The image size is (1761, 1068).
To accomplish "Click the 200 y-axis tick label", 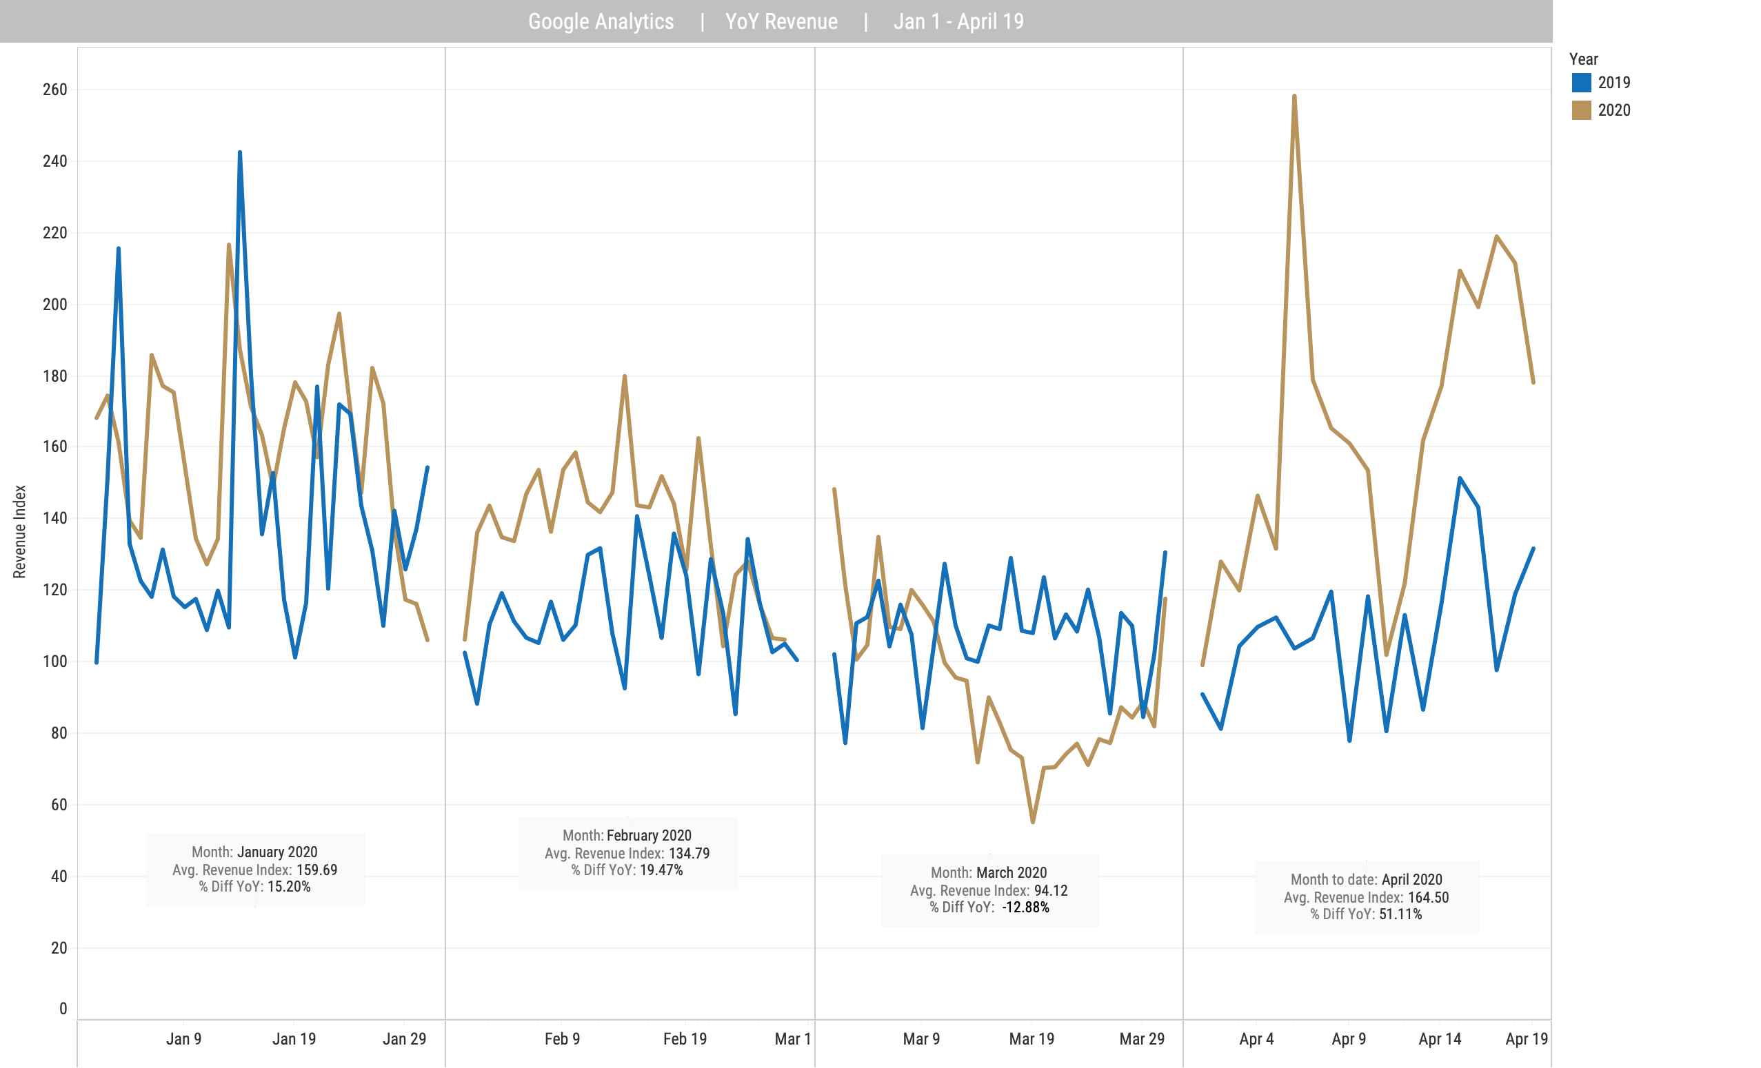I will tap(55, 305).
